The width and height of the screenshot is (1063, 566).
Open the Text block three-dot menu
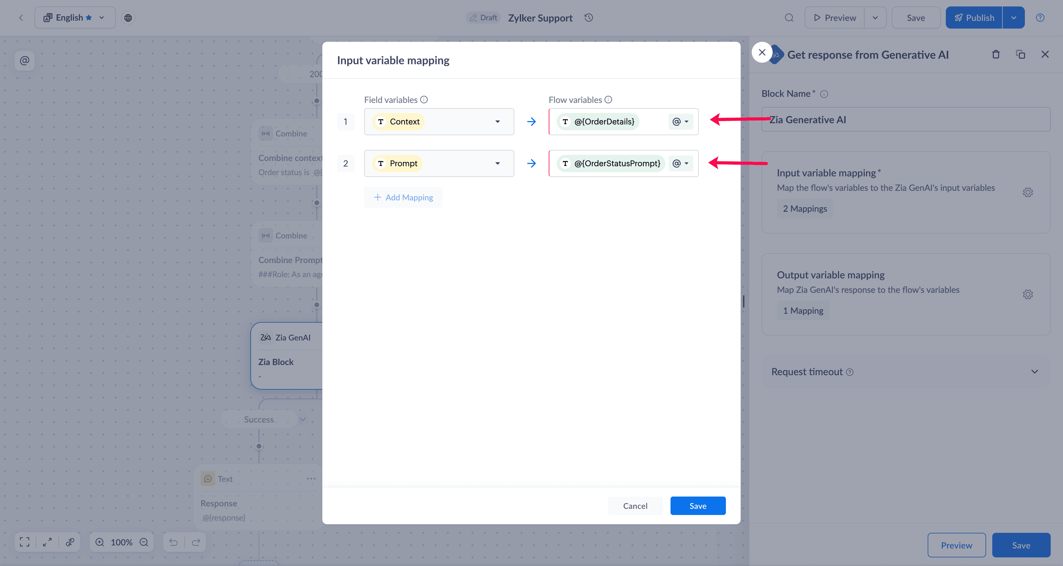(x=311, y=479)
